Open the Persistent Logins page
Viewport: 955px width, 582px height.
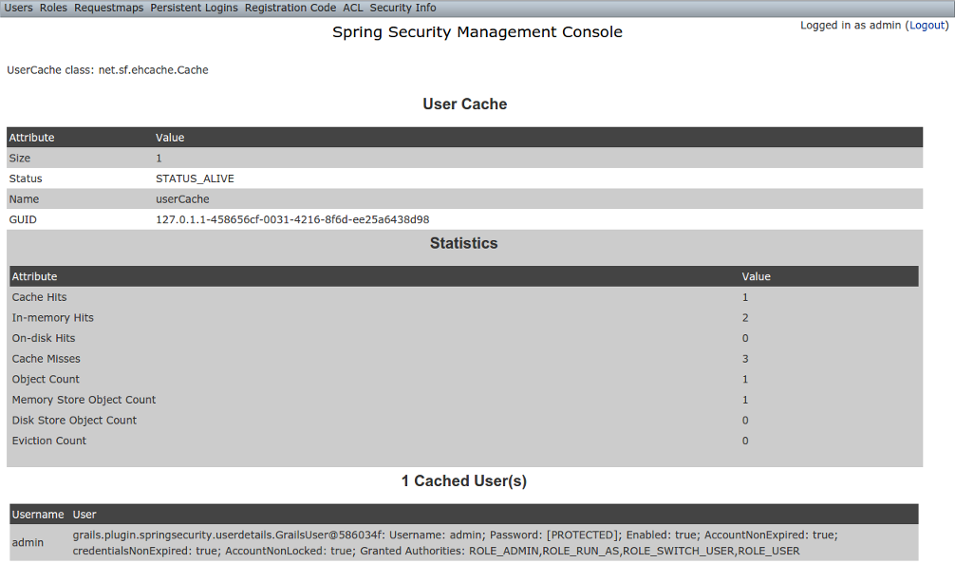click(x=194, y=8)
